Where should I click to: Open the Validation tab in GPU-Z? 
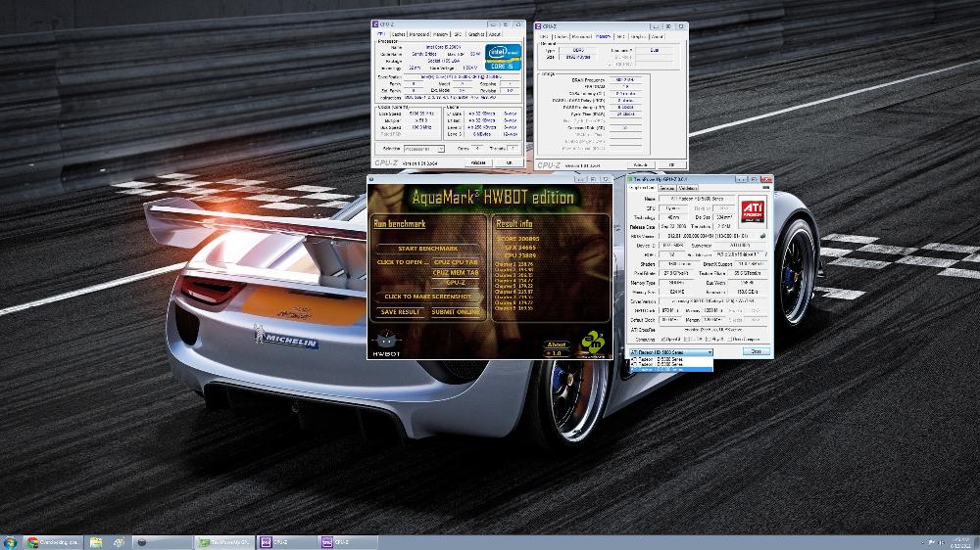688,188
